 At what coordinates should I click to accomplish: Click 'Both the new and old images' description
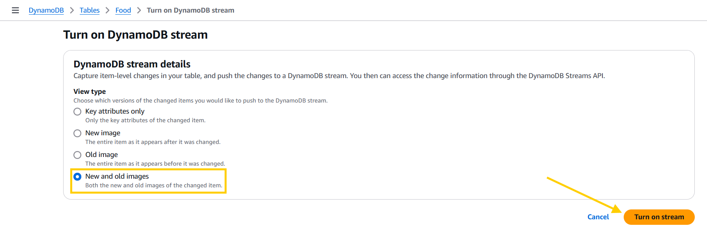point(154,185)
